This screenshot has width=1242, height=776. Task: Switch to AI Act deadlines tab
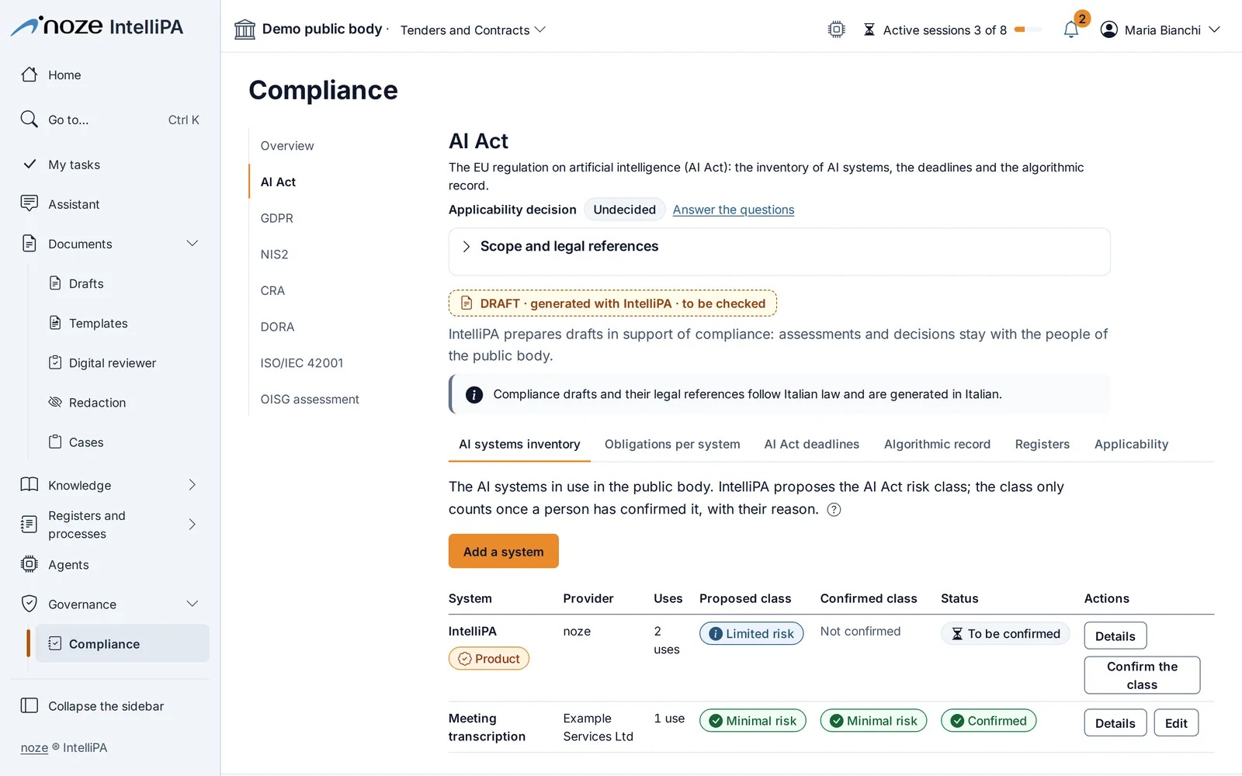(x=812, y=444)
